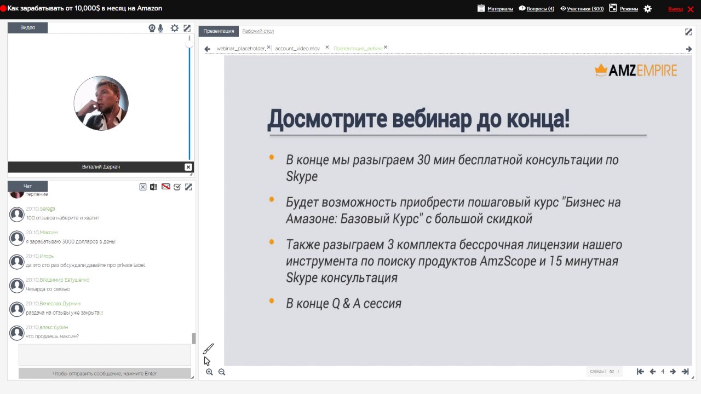Click the Видео panel header

pos(28,28)
